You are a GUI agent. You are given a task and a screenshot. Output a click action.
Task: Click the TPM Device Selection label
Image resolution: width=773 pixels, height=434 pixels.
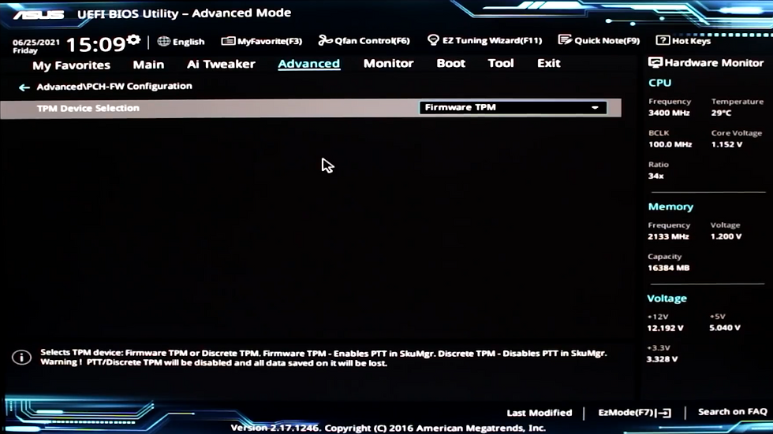[88, 108]
